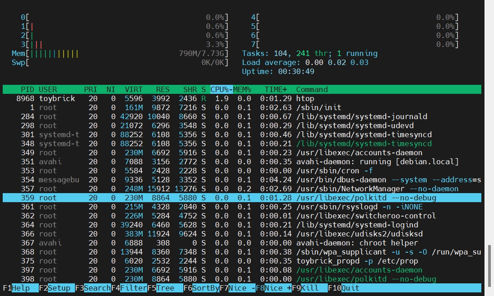Click the Tasks: 104, 241 thr line
Image resolution: width=494 pixels, height=296 pixels.
(310, 54)
